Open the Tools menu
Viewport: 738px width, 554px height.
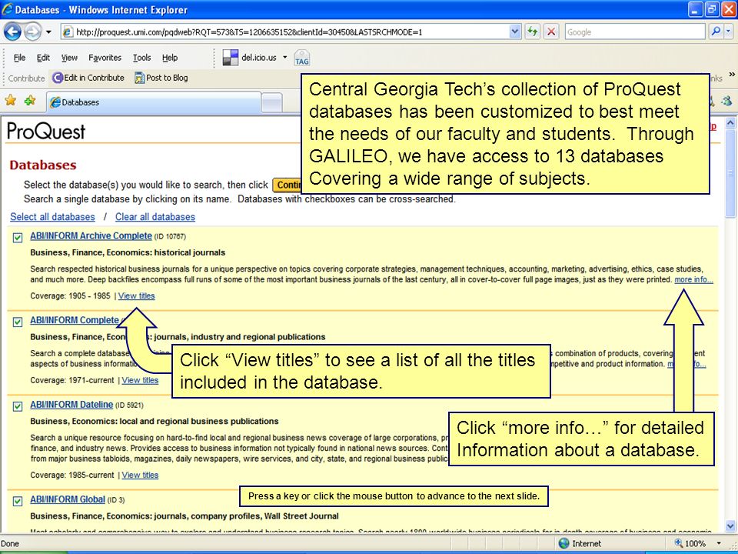(141, 58)
